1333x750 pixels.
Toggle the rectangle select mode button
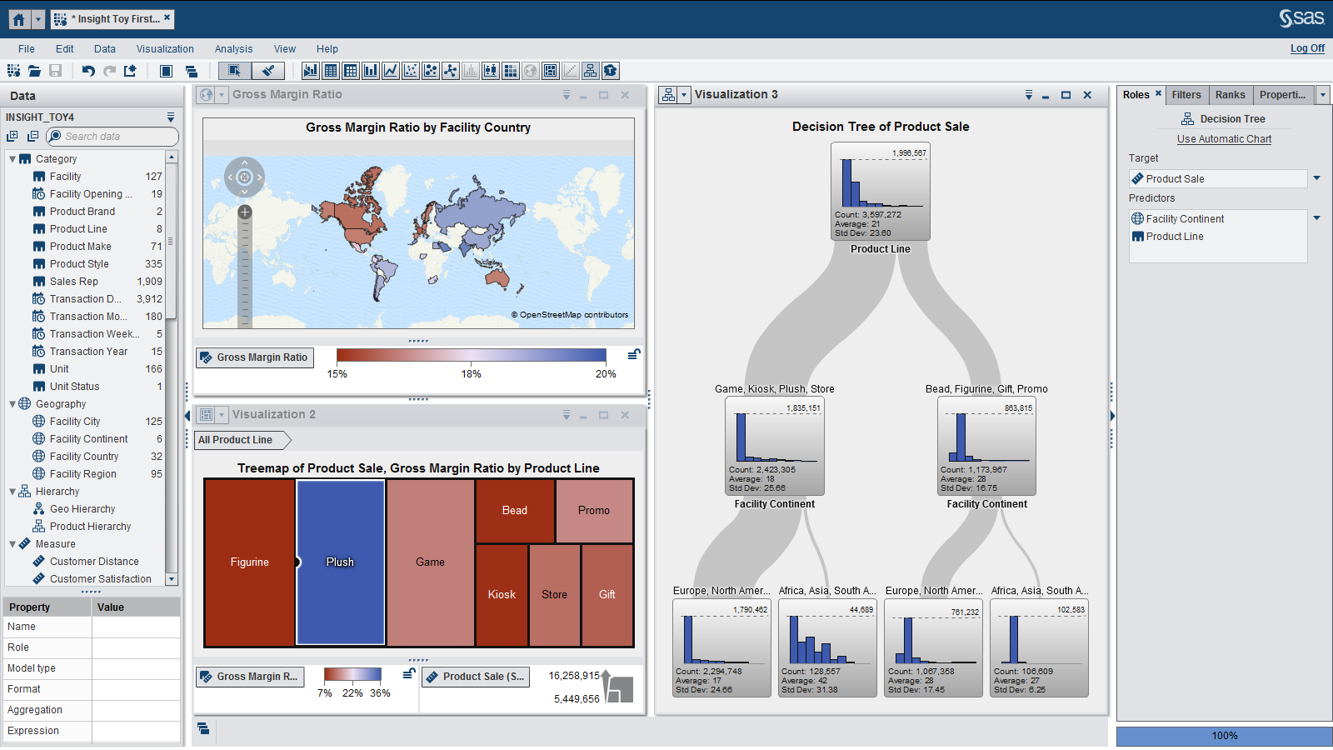point(235,72)
